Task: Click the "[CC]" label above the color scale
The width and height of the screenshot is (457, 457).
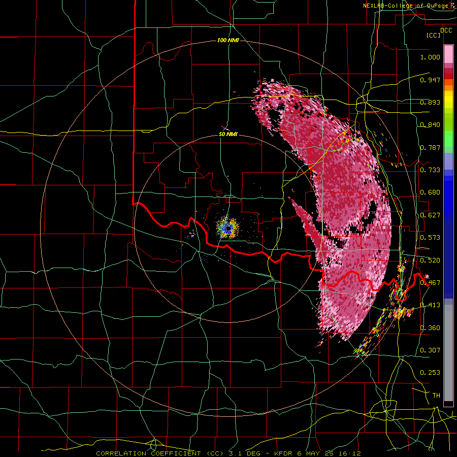Action: (x=434, y=35)
